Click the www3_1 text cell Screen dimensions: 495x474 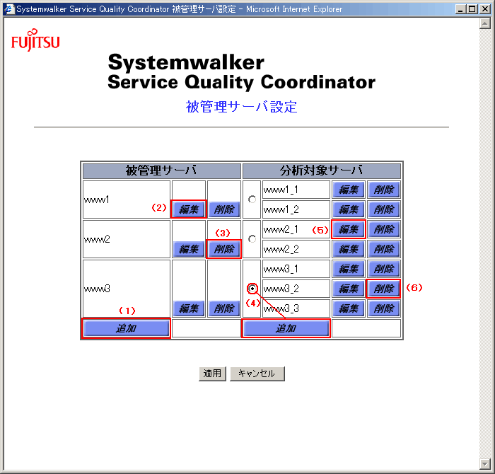click(296, 269)
